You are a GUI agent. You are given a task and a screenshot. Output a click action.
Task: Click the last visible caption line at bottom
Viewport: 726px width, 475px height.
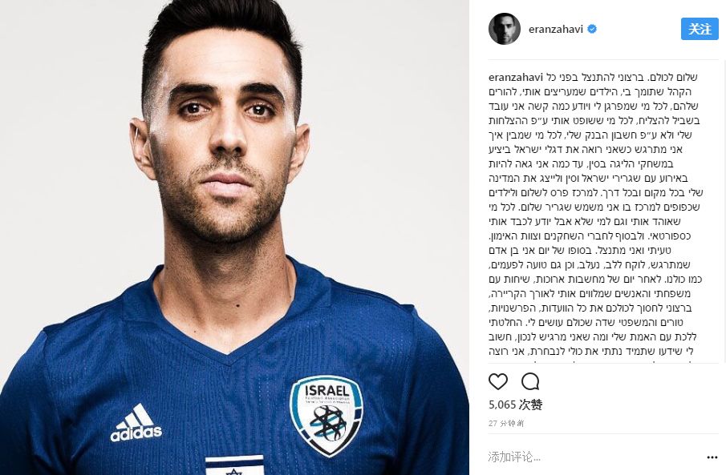coord(590,352)
